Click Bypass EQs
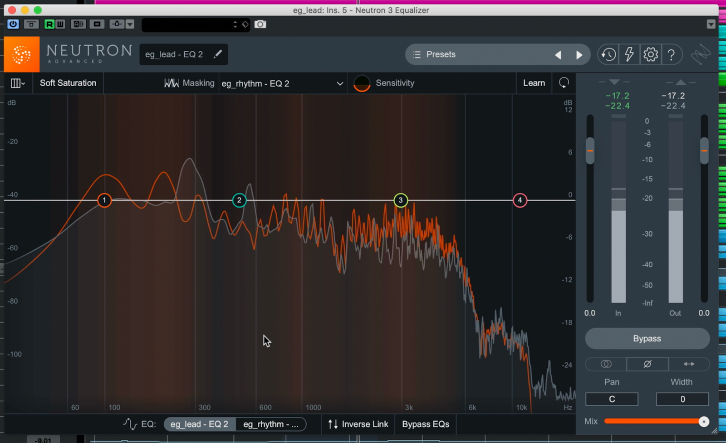The height and width of the screenshot is (443, 726). click(x=426, y=424)
